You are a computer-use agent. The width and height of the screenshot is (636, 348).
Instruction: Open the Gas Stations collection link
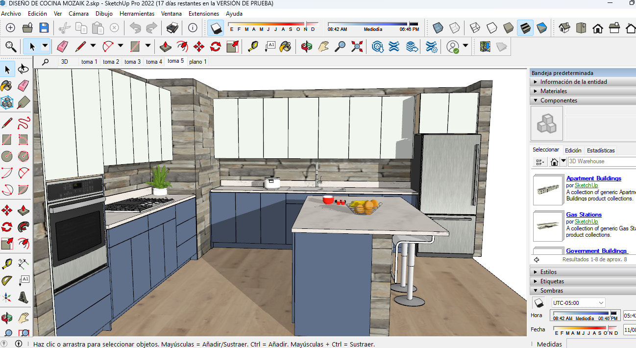(x=584, y=215)
